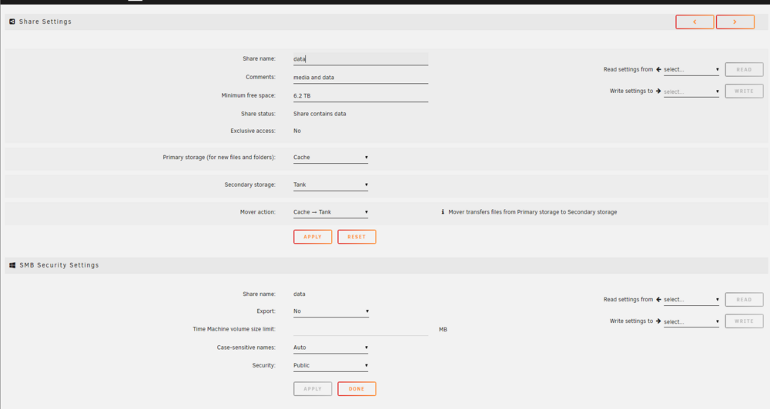Open SMB 'Write settings to' dropdown
770x409 pixels.
click(x=691, y=321)
